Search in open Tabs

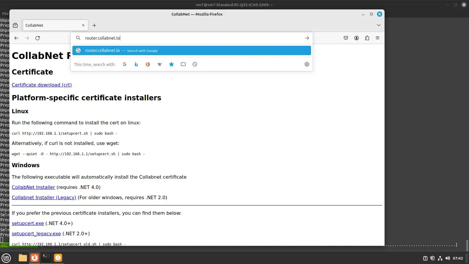click(183, 64)
